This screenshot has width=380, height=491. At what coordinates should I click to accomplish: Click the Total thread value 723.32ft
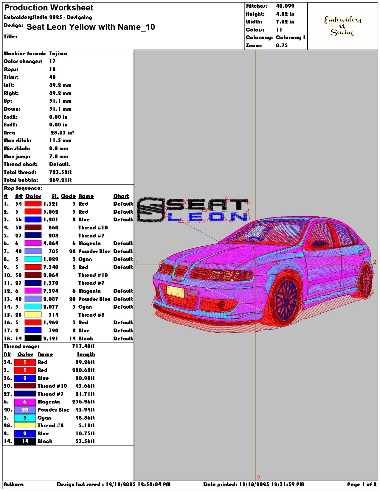click(x=61, y=172)
